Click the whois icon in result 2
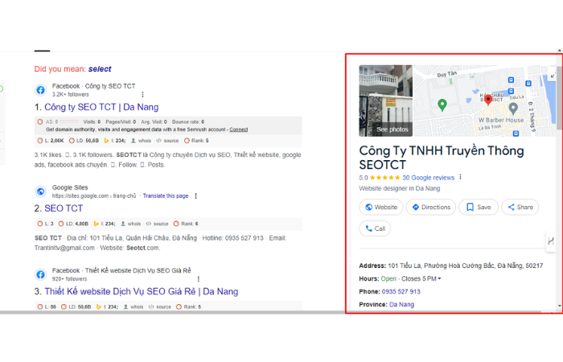563x362 pixels. tap(123, 224)
